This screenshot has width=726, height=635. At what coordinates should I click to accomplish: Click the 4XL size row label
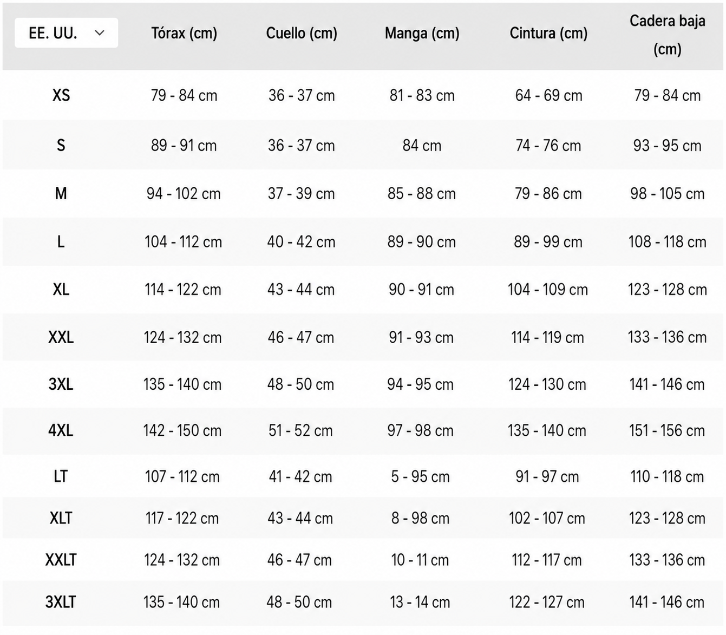pos(61,431)
